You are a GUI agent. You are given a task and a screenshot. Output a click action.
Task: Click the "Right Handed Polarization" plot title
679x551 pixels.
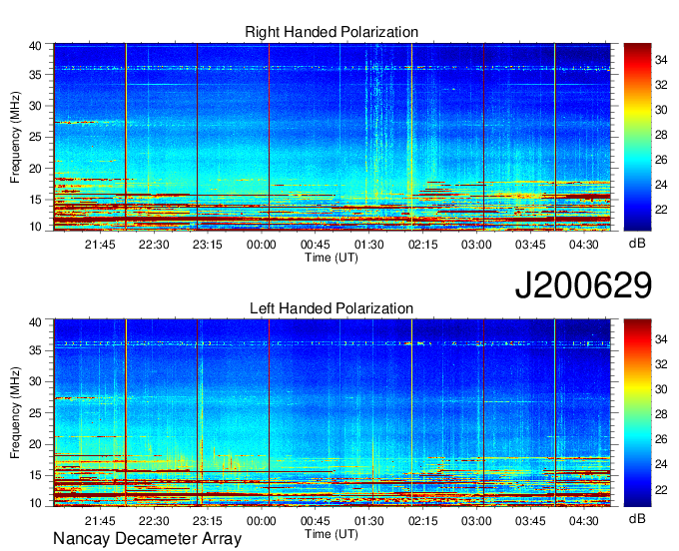[x=332, y=32]
